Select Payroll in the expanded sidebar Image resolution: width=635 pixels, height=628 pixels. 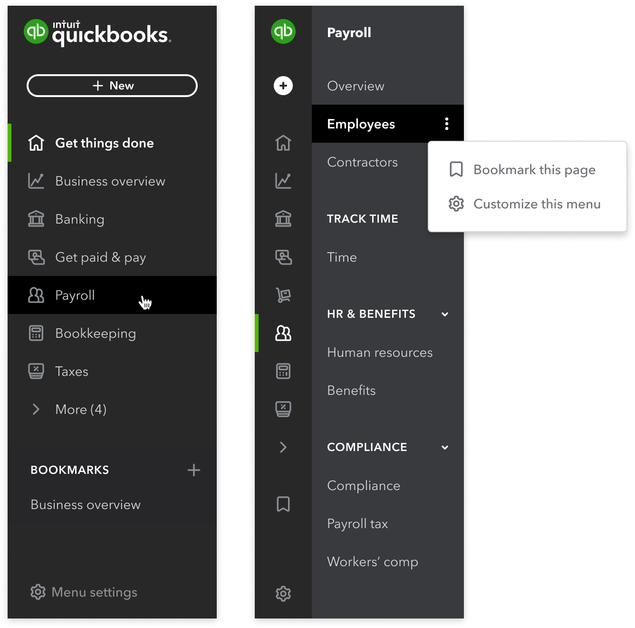click(112, 295)
